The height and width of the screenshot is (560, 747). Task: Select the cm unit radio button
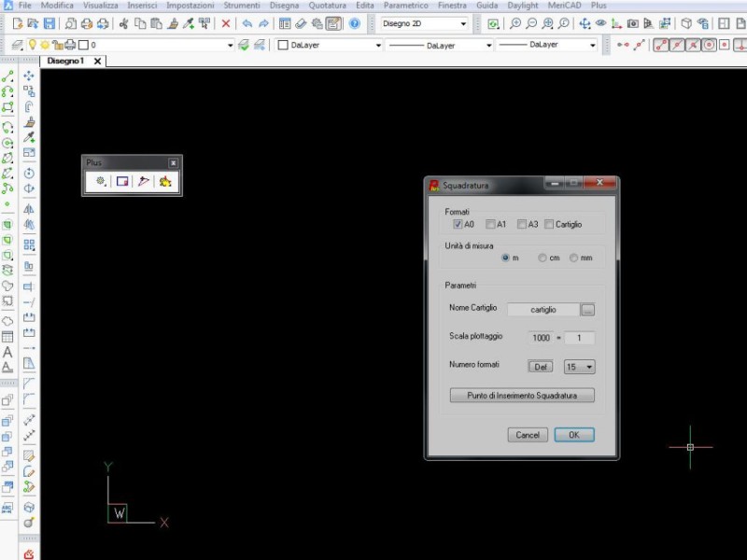click(x=542, y=258)
